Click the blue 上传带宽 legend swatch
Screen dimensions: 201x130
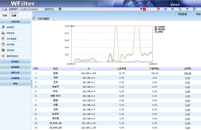tap(156, 27)
